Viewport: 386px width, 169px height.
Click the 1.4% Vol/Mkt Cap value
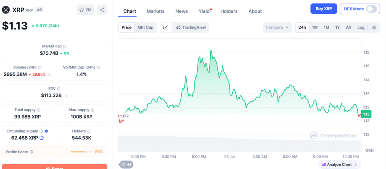tap(81, 74)
